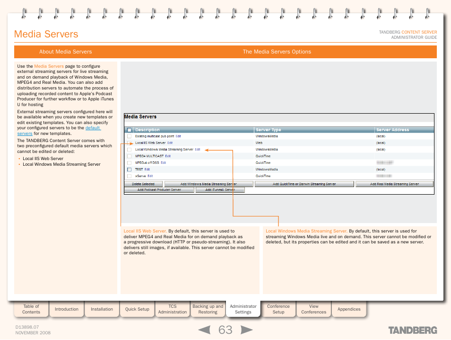Open the Conference Setup tab
This screenshot has height=340, width=451.
coord(278,309)
